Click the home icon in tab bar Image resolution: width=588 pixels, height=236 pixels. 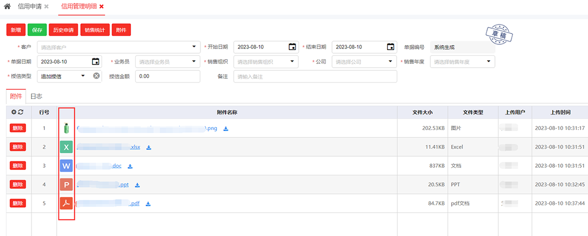click(x=7, y=6)
